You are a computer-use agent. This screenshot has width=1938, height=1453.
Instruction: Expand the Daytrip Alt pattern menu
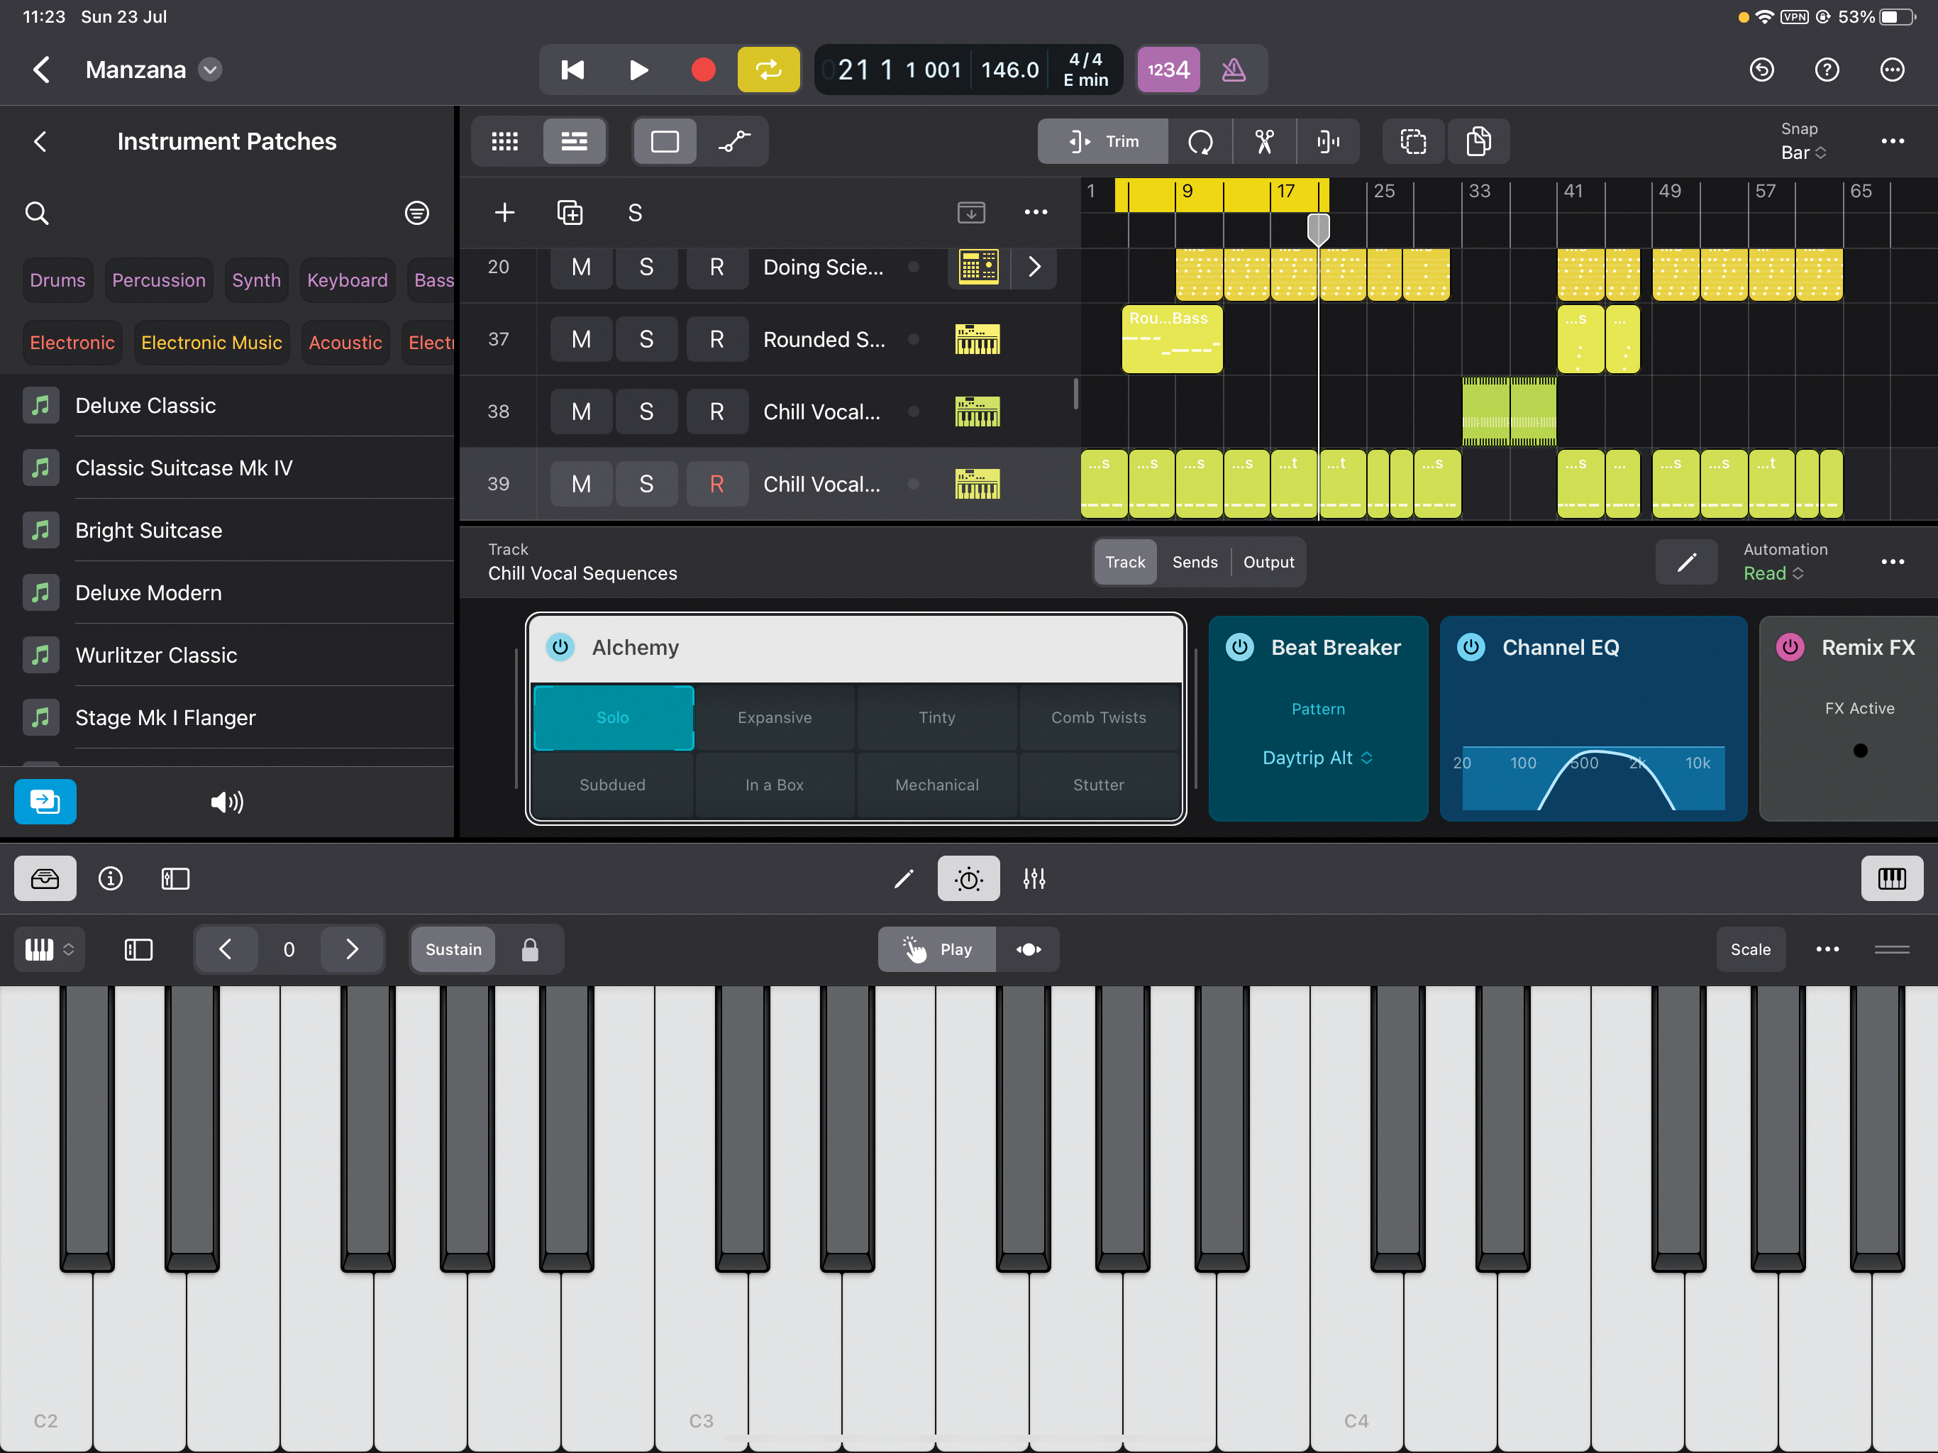1317,757
